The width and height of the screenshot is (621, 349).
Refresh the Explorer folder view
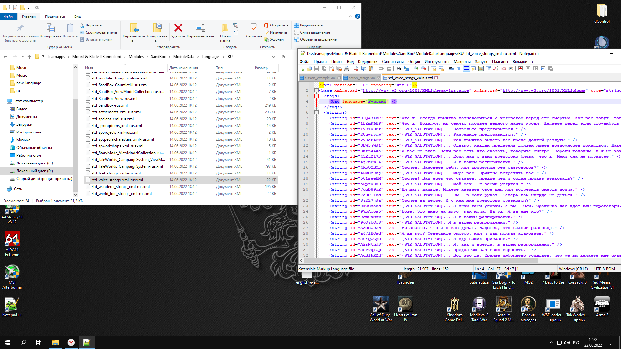click(283, 57)
